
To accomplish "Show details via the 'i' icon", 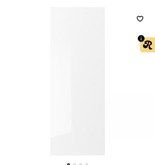I will pyautogui.click(x=141, y=38).
